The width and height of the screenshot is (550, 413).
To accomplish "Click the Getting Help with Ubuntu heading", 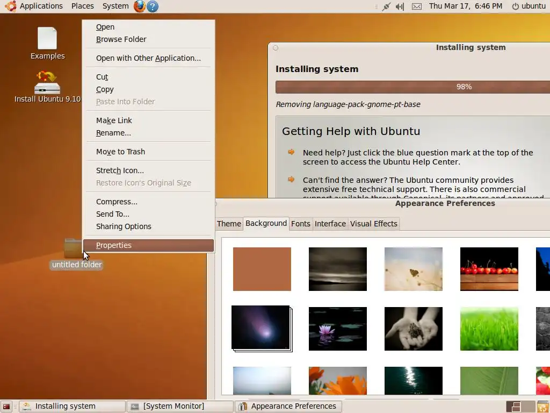I will click(x=351, y=131).
